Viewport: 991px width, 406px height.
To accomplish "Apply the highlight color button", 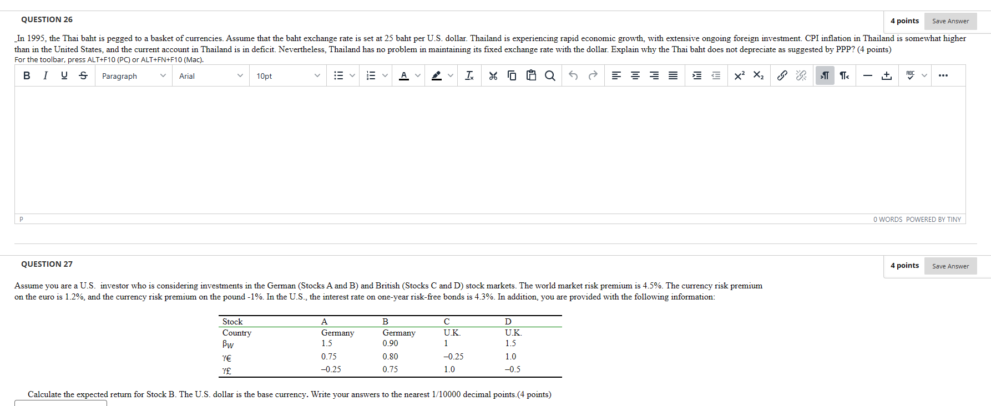I will pos(437,75).
